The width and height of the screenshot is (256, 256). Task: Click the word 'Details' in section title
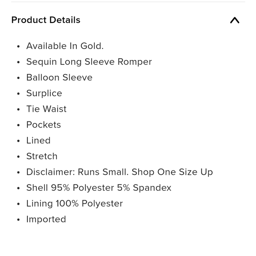[65, 20]
